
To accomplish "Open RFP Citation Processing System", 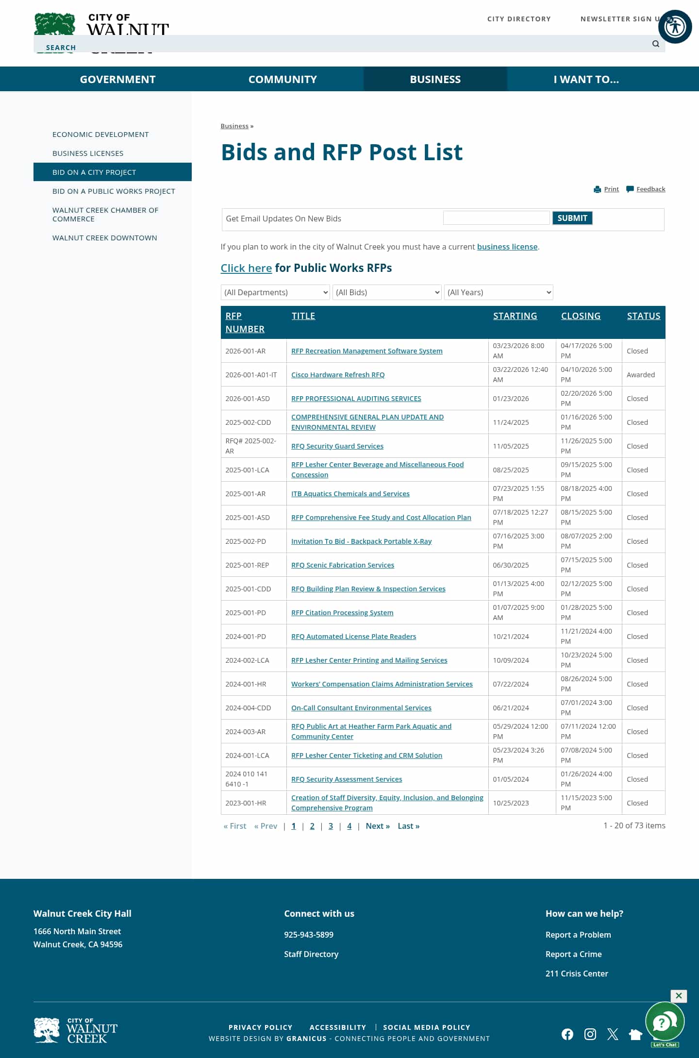I will pyautogui.click(x=342, y=613).
